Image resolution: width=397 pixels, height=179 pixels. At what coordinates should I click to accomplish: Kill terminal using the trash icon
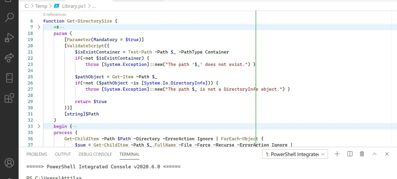pos(362,154)
